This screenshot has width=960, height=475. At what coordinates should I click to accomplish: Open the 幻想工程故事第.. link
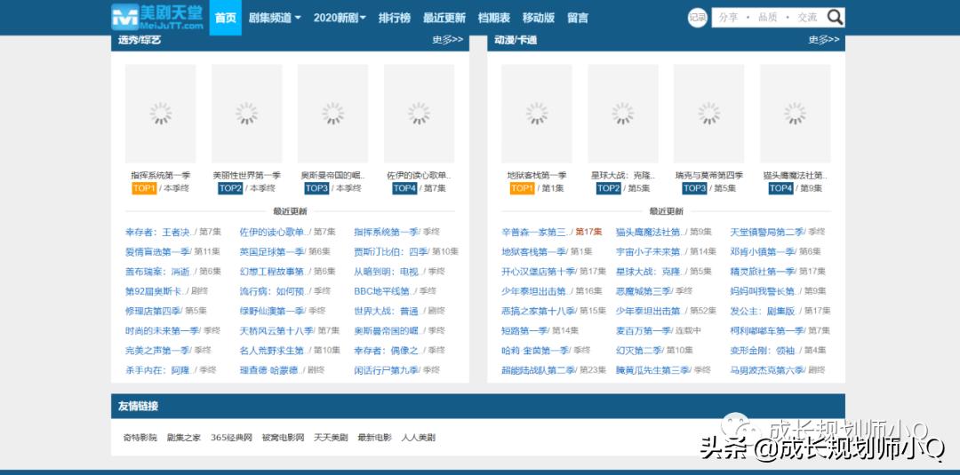[275, 272]
